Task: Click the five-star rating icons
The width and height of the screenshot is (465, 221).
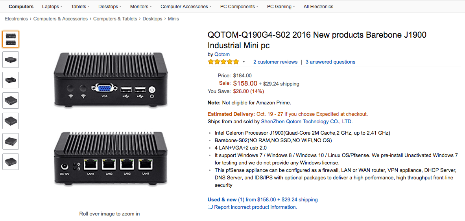Action: [x=223, y=62]
